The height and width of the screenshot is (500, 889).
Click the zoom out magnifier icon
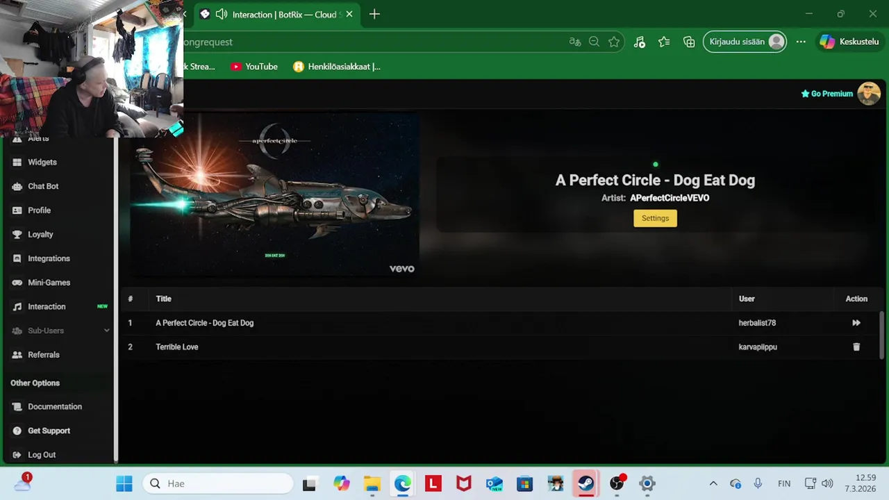click(x=594, y=42)
